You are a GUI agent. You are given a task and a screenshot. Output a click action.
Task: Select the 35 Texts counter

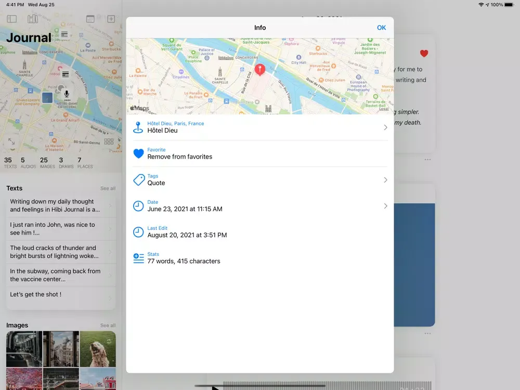[x=10, y=162]
